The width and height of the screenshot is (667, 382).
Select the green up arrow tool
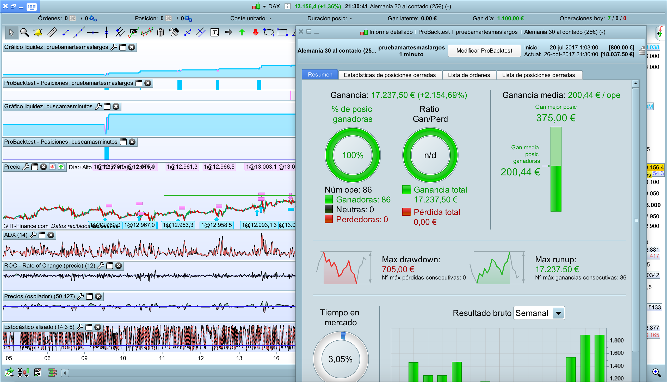pos(242,33)
